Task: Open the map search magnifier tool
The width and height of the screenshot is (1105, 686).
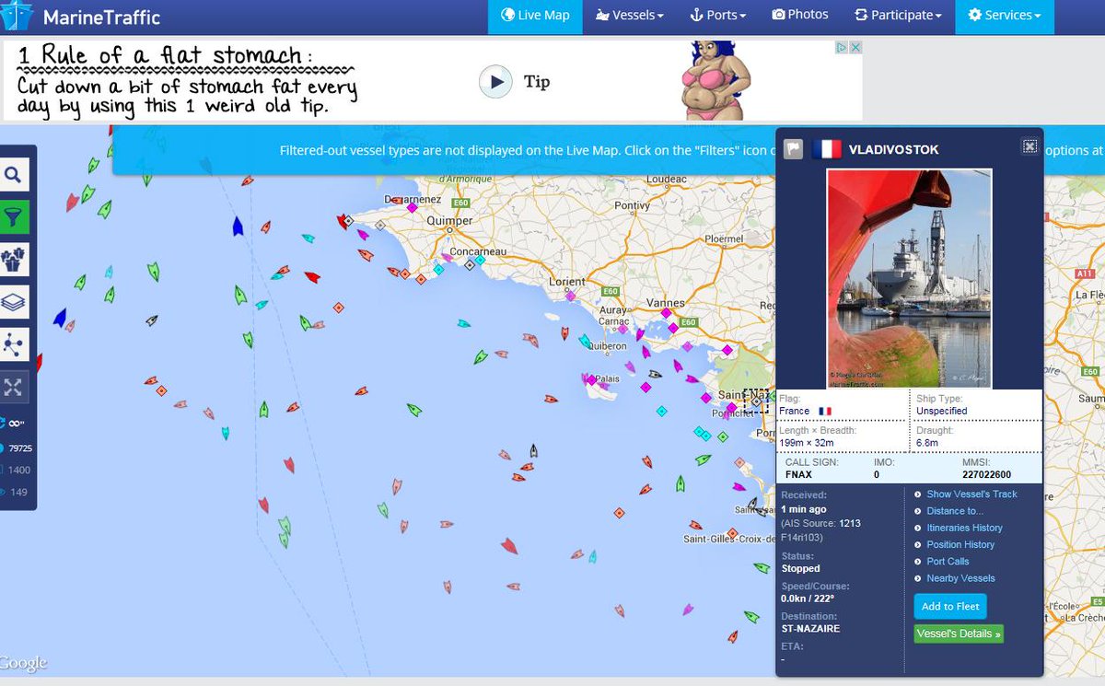Action: 15,175
